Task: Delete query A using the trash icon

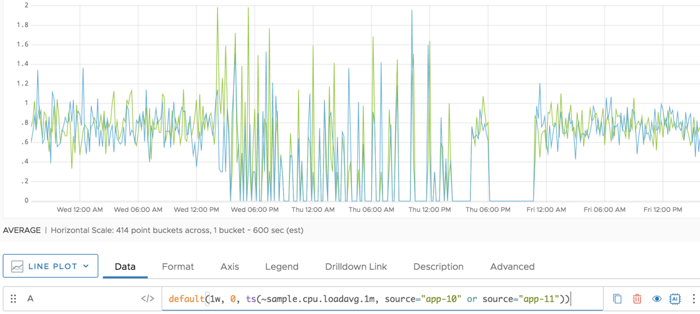Action: pos(637,299)
